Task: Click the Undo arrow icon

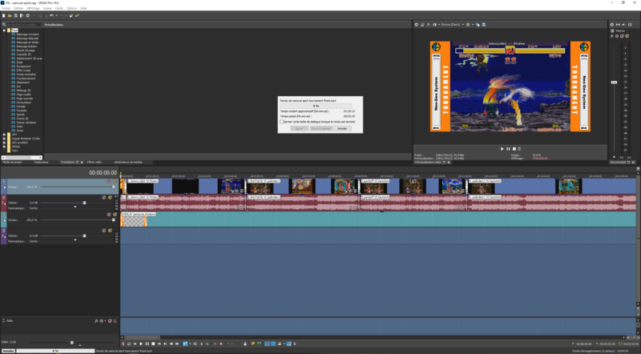Action: click(x=51, y=15)
